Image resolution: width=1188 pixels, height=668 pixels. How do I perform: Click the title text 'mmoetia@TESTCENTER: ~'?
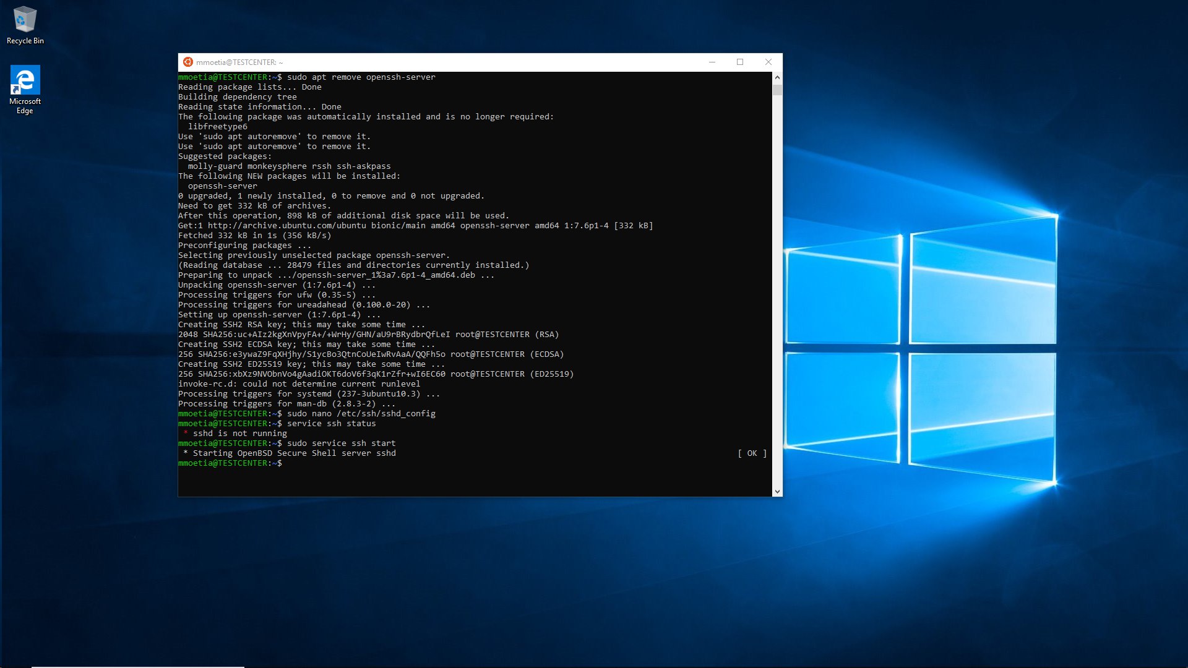[239, 62]
